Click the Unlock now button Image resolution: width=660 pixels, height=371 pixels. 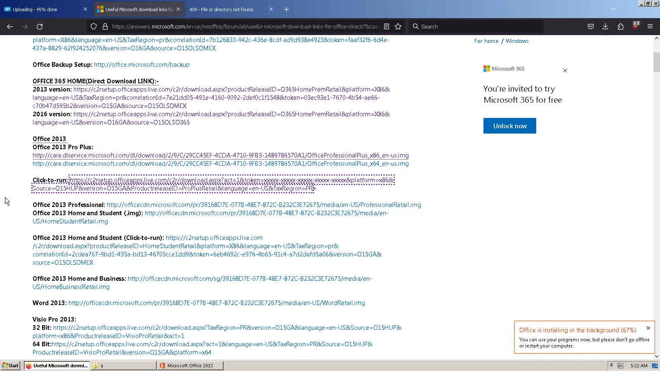coord(510,126)
